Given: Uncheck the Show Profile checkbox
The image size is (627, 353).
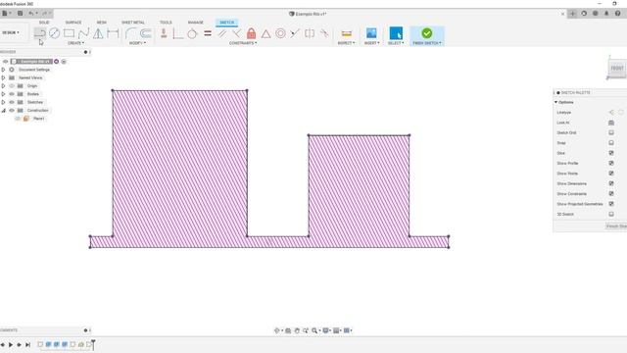Looking at the screenshot, I should point(611,164).
